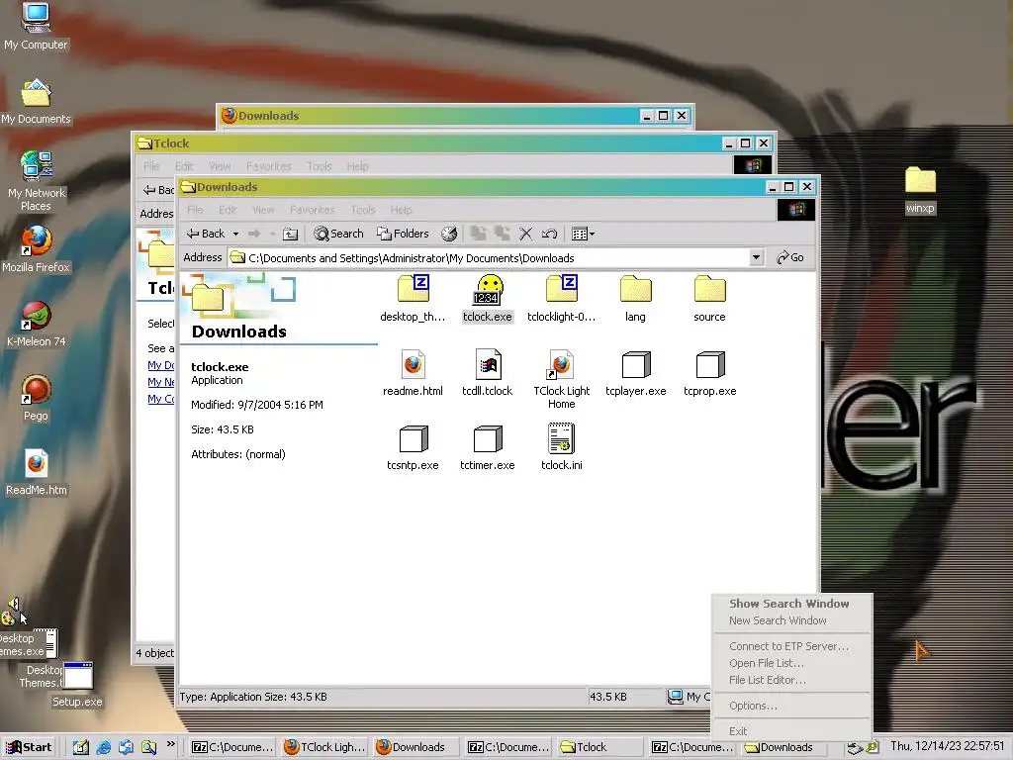Screen dimensions: 1013x760
Task: Open the Help menu in Downloads window
Action: point(401,210)
